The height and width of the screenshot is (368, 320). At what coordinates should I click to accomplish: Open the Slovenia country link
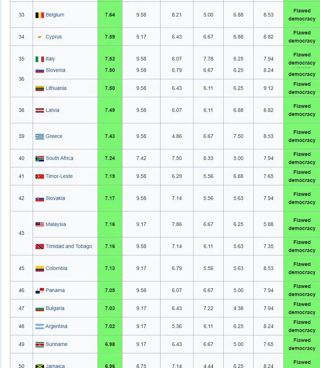(55, 70)
